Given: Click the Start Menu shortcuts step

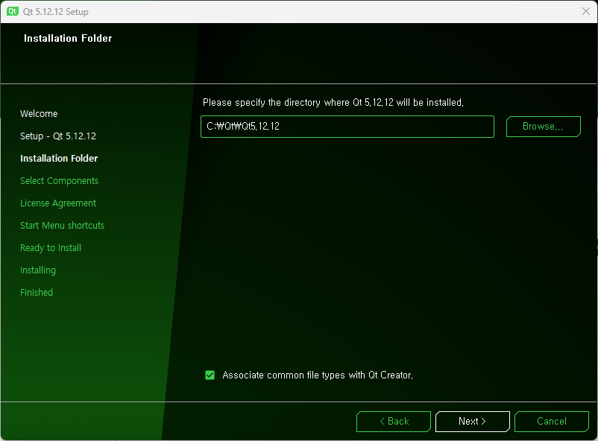Looking at the screenshot, I should (x=62, y=225).
